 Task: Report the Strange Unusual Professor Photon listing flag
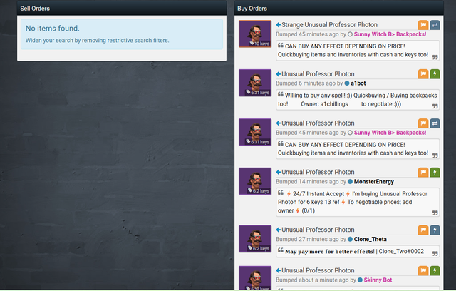pyautogui.click(x=423, y=25)
